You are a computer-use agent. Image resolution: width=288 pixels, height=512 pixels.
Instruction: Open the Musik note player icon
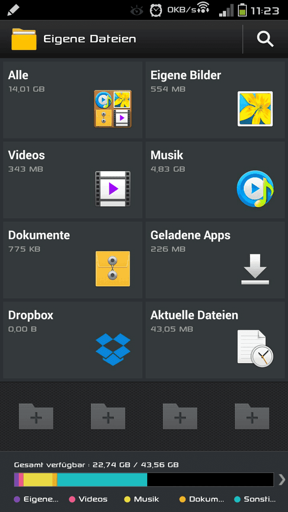[255, 189]
